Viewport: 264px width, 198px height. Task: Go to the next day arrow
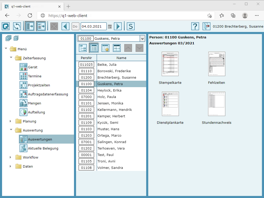(118, 26)
